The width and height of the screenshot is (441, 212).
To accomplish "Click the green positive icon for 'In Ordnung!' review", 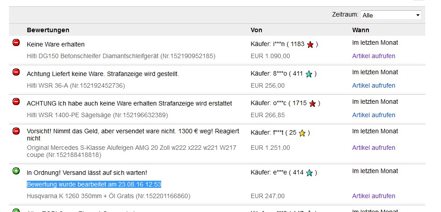I will pos(16,171).
